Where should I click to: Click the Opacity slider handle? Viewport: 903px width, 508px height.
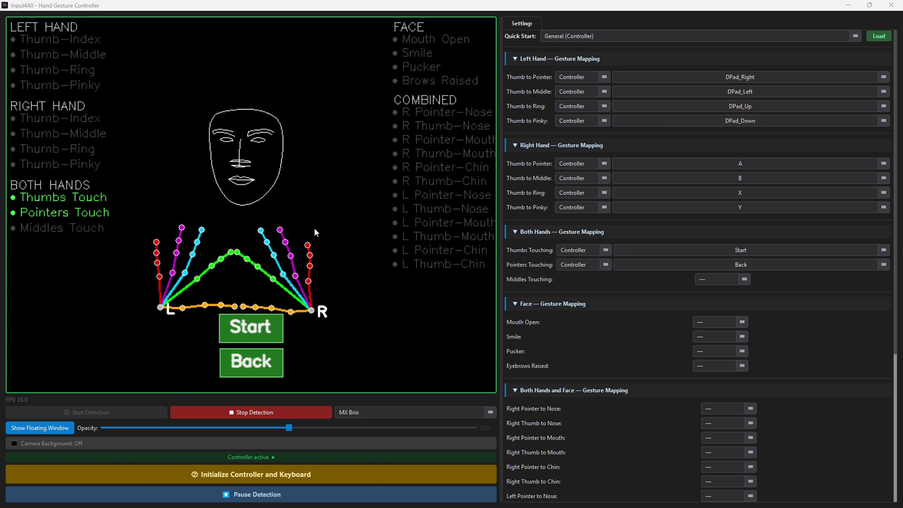coord(289,428)
